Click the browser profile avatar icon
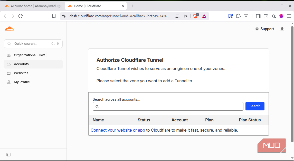The image size is (294, 161). 281,16
